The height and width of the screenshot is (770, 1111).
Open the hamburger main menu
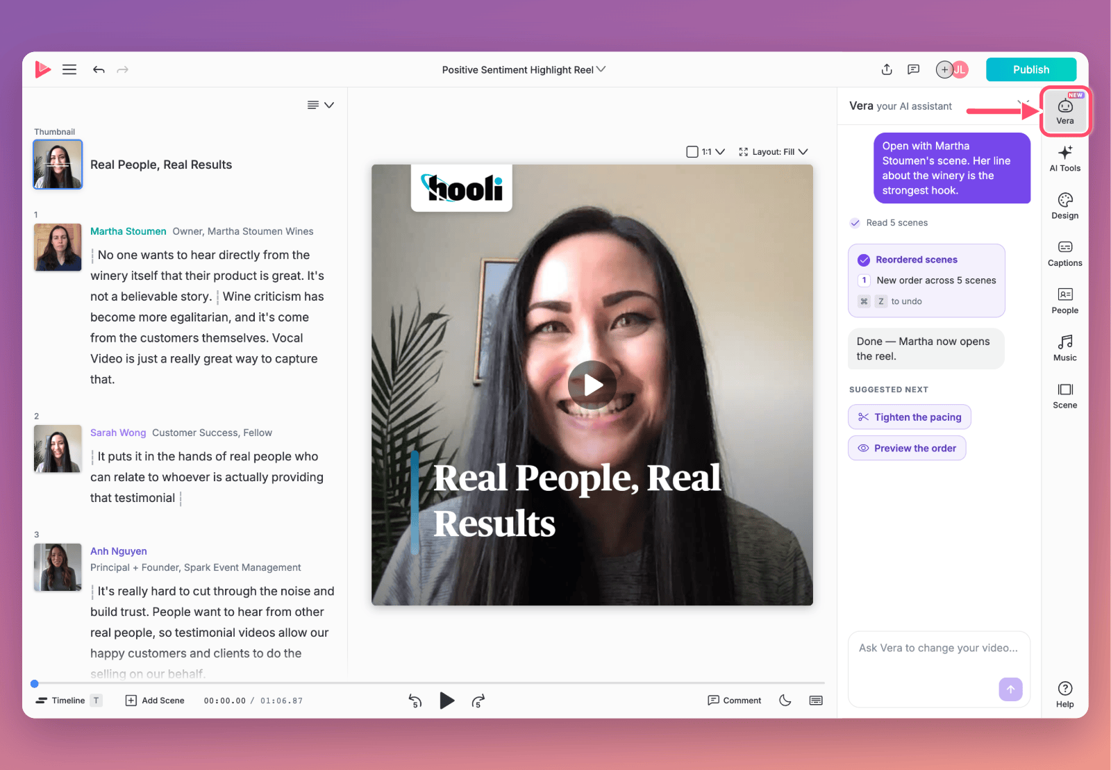coord(69,69)
